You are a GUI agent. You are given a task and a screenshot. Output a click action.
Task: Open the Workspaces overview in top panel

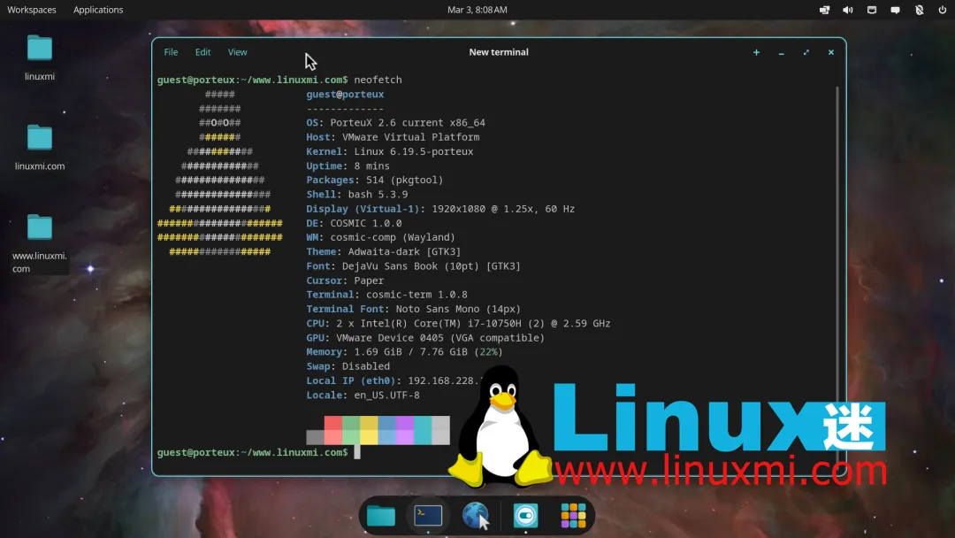(32, 10)
